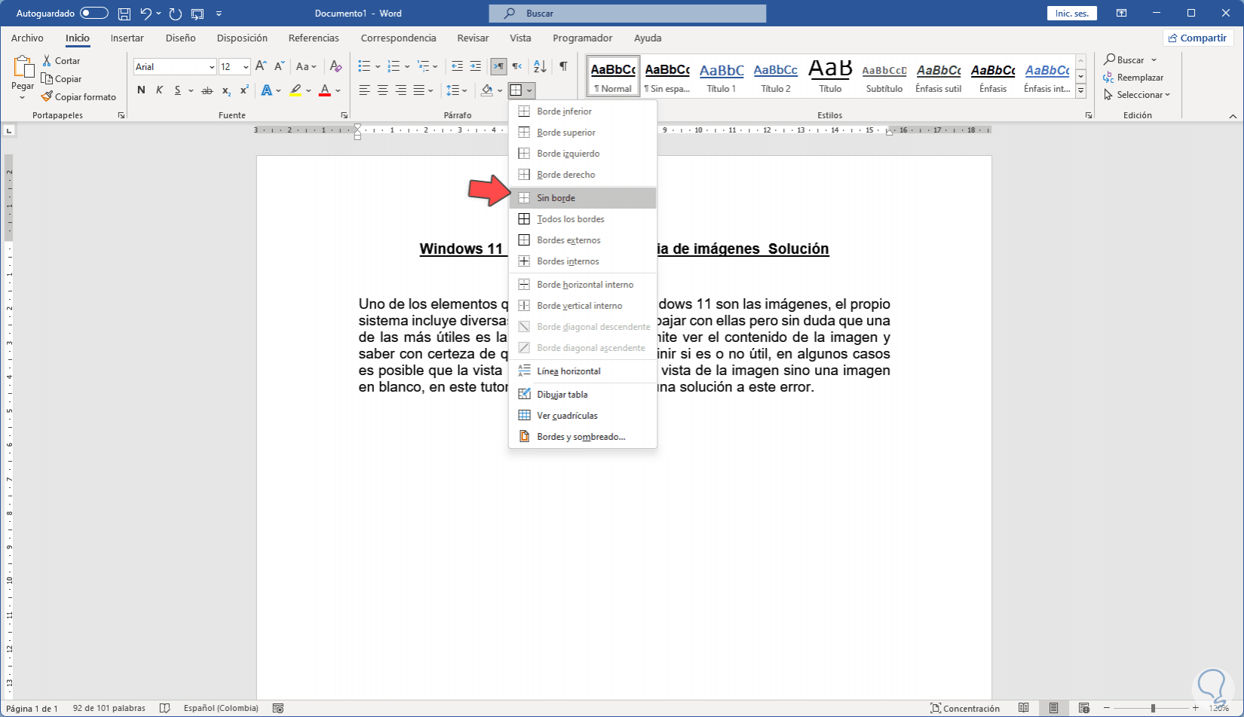Apply subscript formatting

pyautogui.click(x=226, y=90)
